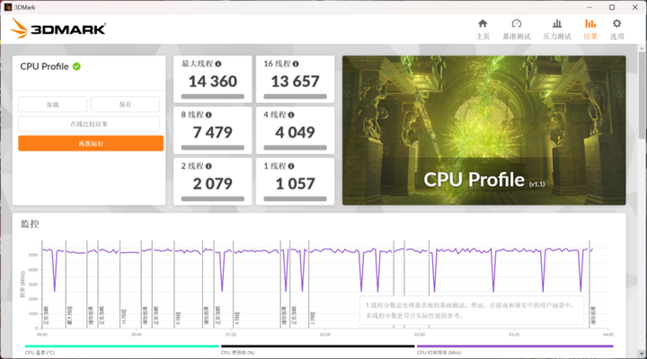647x359 pixels.
Task: Click the info icon beside 最大线程
Action: click(218, 64)
